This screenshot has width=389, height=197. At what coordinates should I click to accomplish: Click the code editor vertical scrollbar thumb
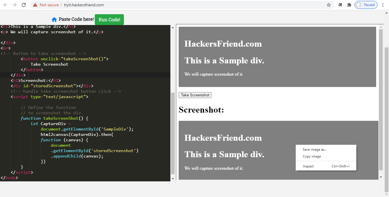[x=172, y=133]
